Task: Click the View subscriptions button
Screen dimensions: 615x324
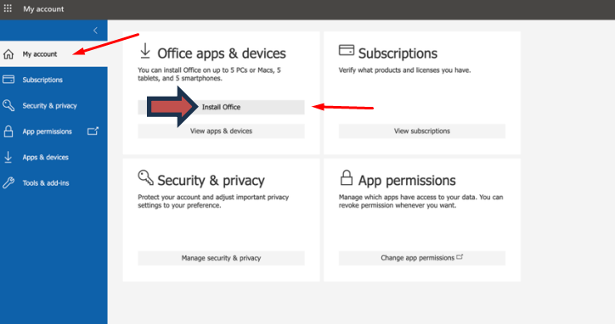Action: (422, 131)
